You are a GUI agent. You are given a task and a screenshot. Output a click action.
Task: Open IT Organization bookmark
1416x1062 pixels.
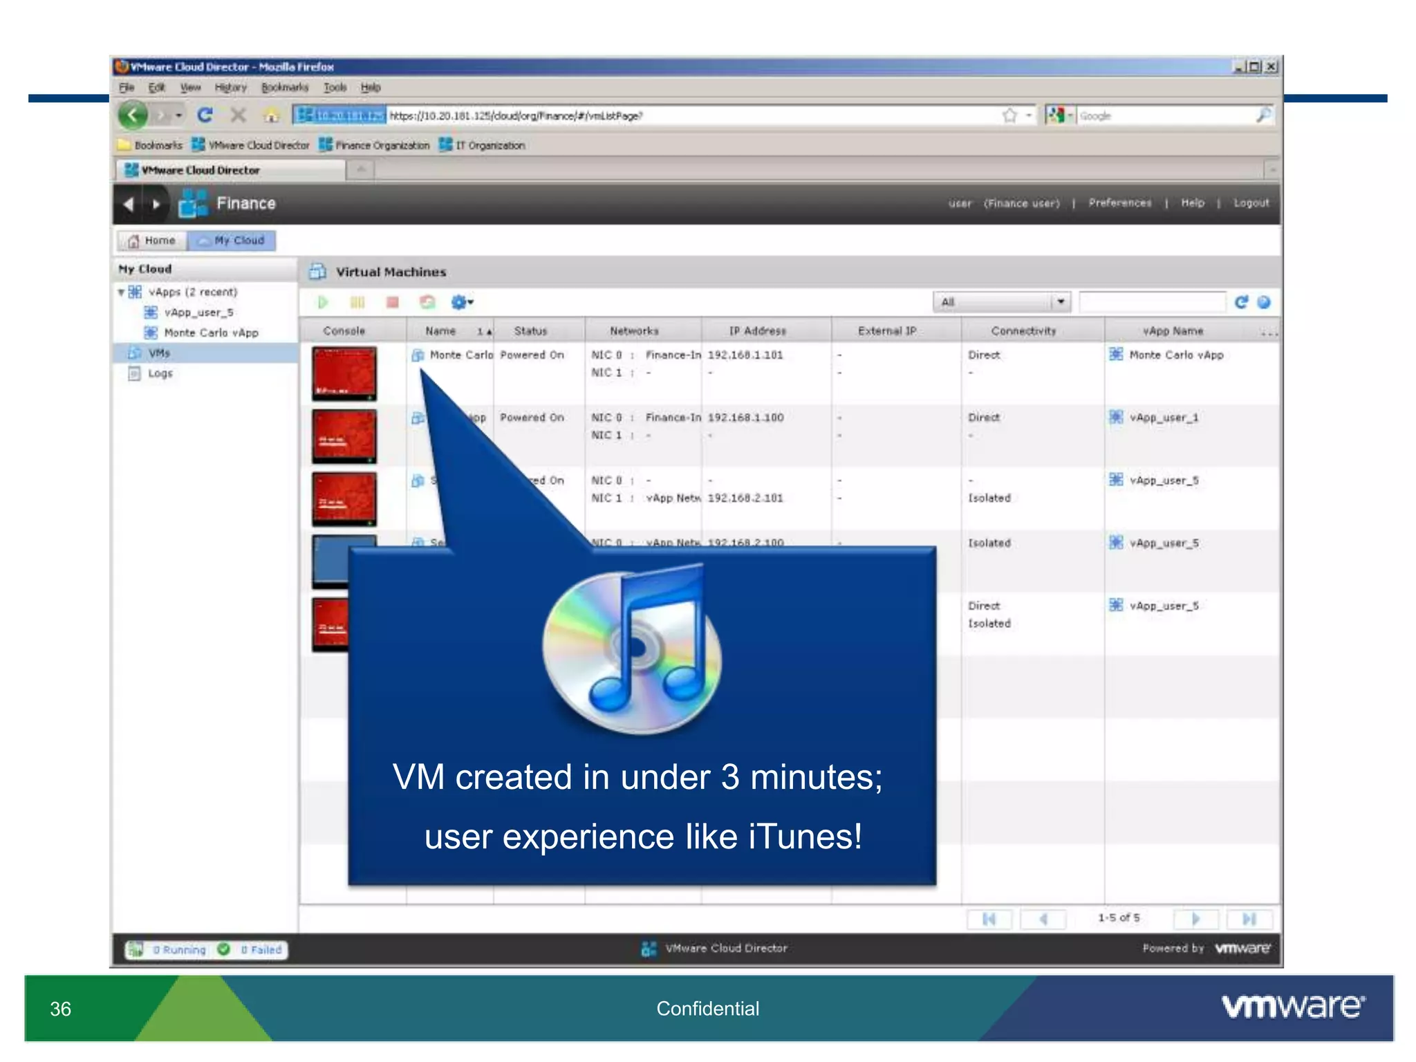482,145
